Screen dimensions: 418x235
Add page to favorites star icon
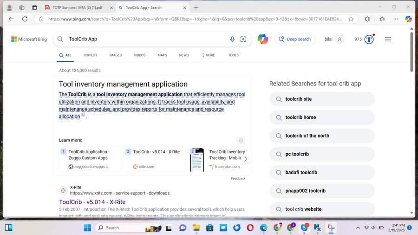(x=351, y=19)
